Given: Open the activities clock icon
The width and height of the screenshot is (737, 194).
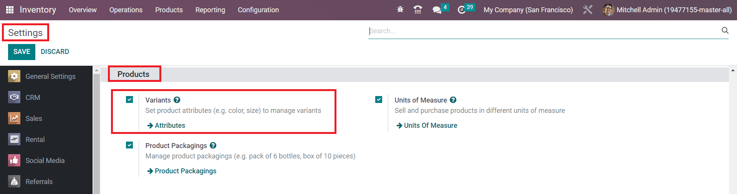Looking at the screenshot, I should point(462,10).
